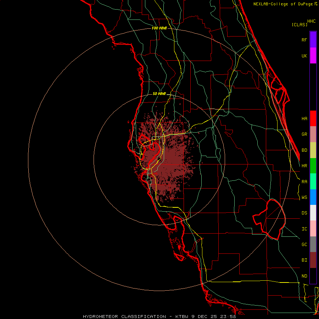Click the NEXLAB-College of DuPage credit text
The height and width of the screenshot is (319, 319).
pyautogui.click(x=285, y=4)
